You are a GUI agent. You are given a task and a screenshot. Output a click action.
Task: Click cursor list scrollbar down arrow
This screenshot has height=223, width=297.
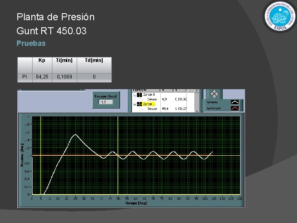(197, 111)
